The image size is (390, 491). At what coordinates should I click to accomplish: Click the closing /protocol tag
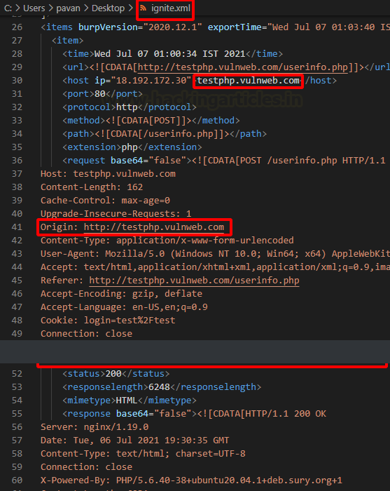tap(167, 107)
